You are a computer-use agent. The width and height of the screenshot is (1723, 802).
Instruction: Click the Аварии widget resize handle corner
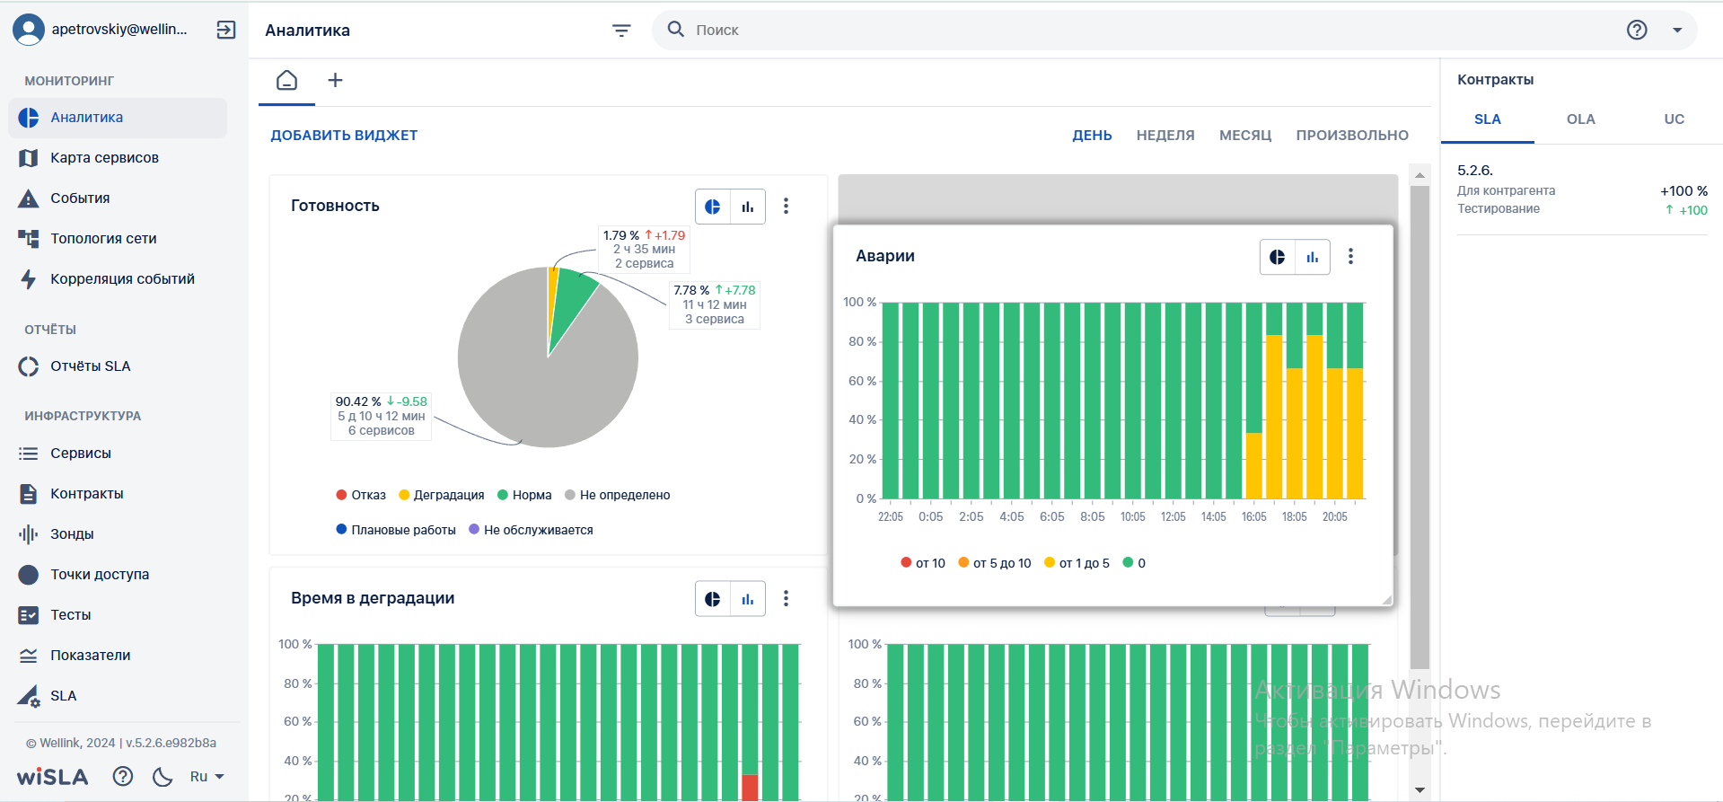(x=1386, y=599)
